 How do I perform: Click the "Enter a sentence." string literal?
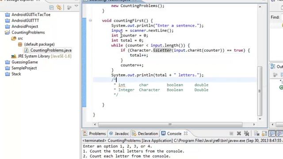pos(177,26)
